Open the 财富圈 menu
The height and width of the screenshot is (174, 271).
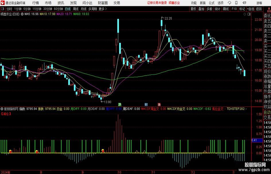click(x=103, y=3)
